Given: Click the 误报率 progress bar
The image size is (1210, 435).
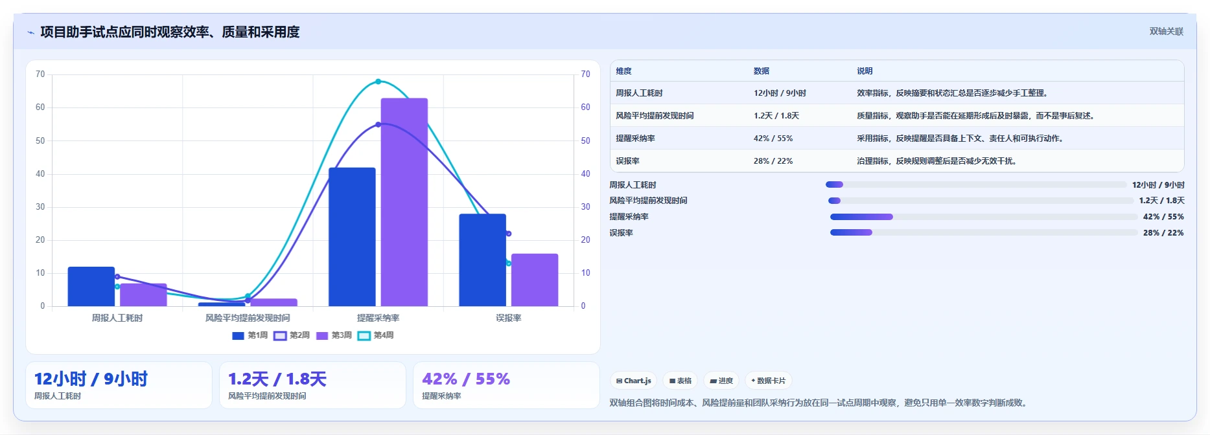Looking at the screenshot, I should tap(984, 232).
